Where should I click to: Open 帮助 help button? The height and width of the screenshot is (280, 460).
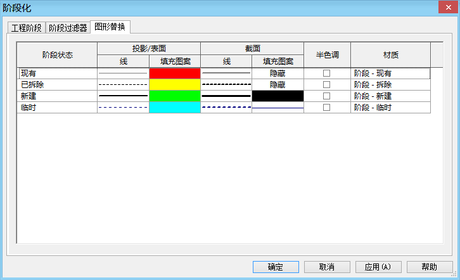click(430, 267)
